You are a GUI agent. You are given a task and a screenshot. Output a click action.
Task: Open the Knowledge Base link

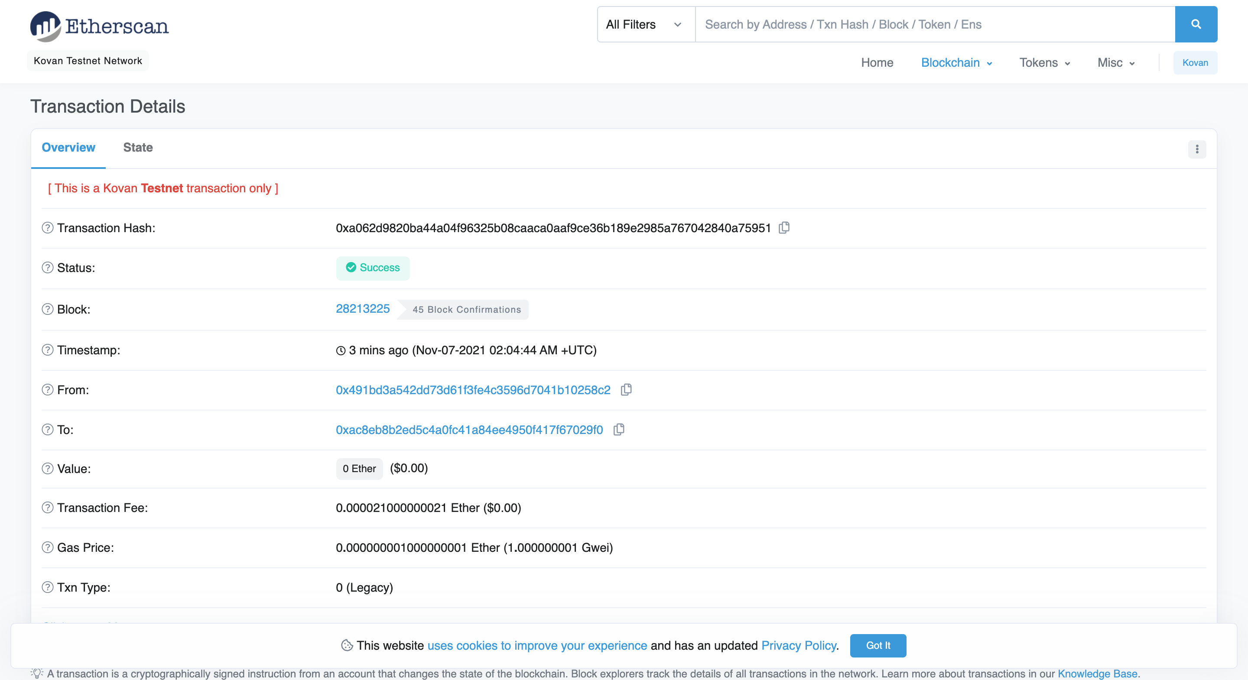click(1097, 673)
